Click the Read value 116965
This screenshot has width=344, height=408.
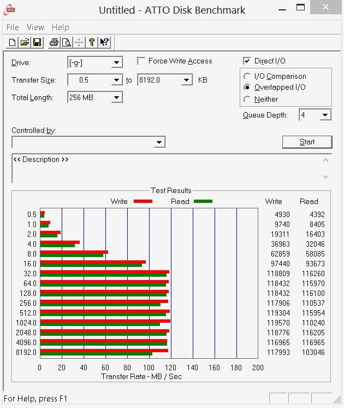click(x=313, y=342)
